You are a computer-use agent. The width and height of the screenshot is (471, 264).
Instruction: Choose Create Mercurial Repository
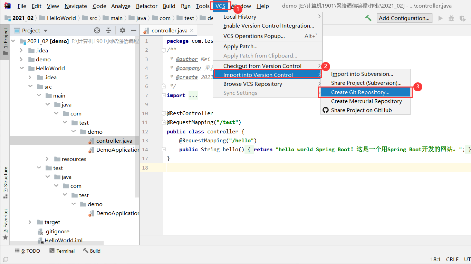coord(366,101)
